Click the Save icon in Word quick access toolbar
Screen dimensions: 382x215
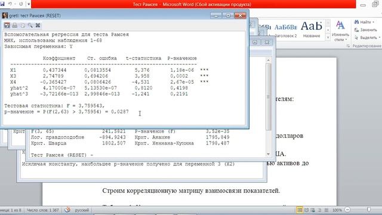[x=2, y=4]
